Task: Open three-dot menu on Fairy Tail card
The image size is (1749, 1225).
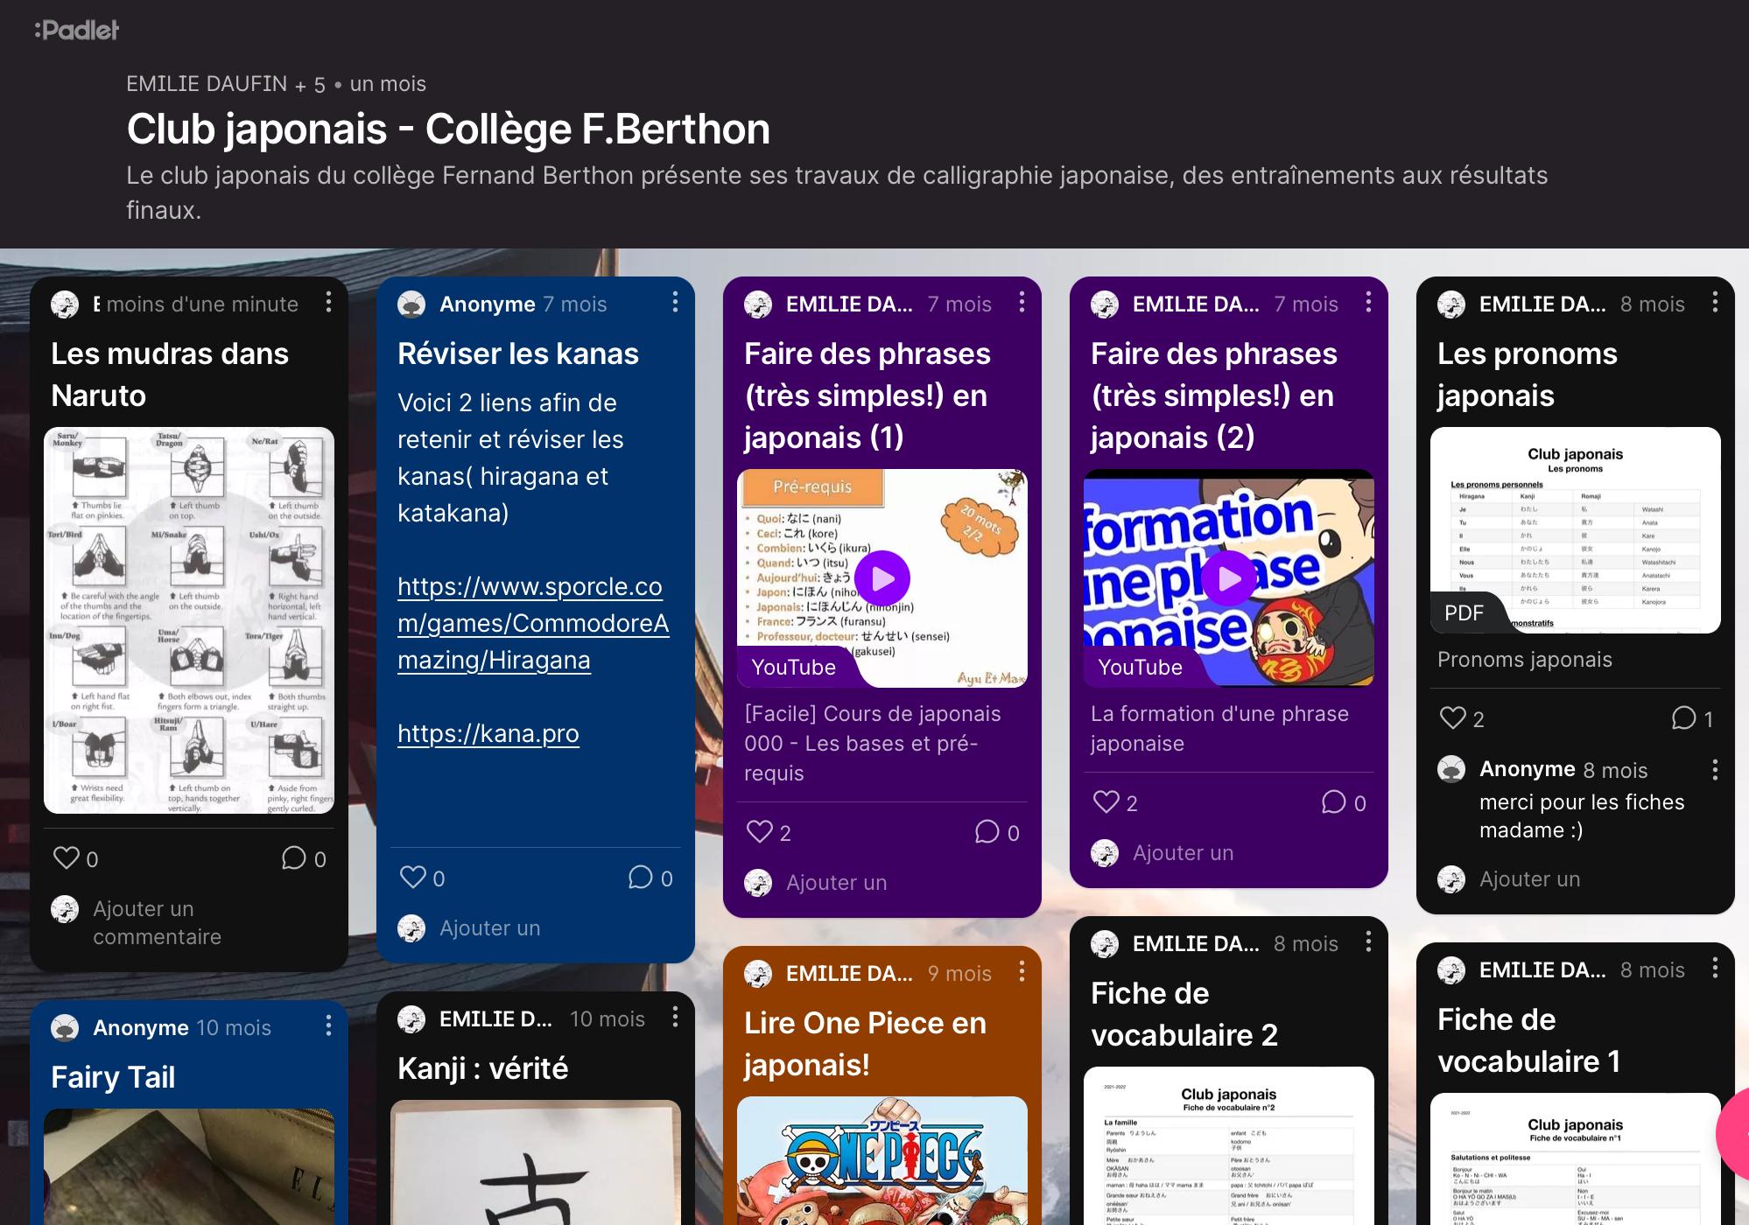Action: [x=328, y=1026]
